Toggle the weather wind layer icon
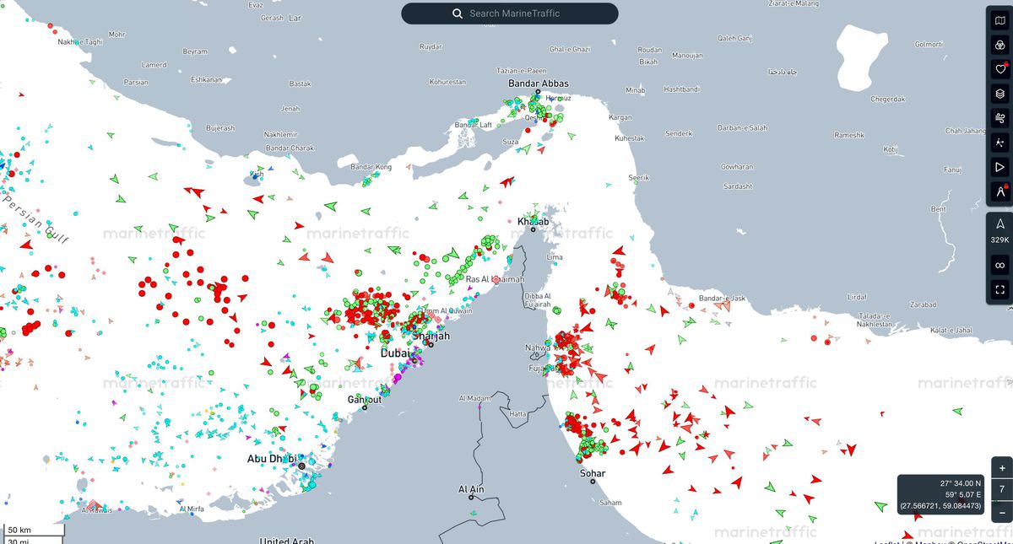Viewport: 1013px width, 544px height. (x=999, y=118)
